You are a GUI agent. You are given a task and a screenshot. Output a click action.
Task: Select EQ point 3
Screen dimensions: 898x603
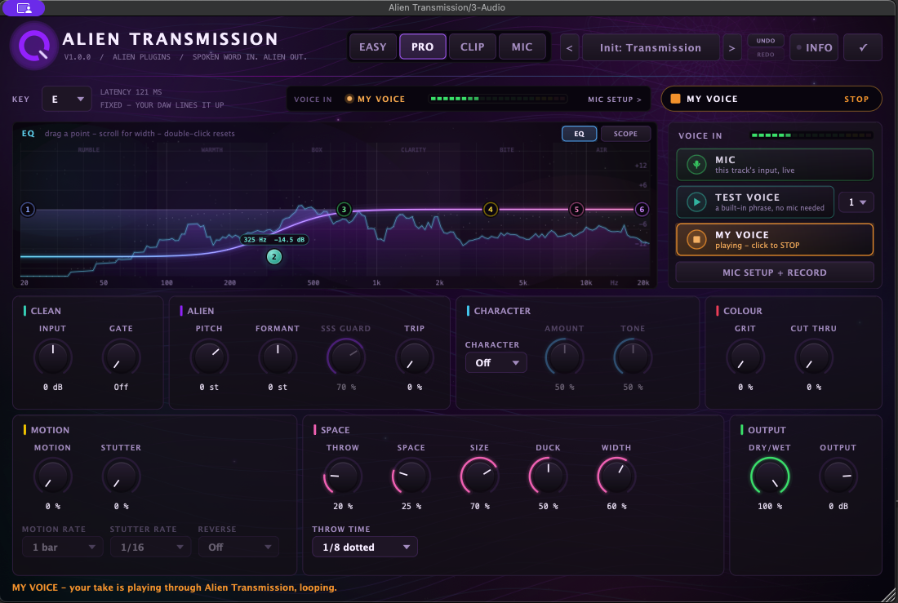[x=344, y=210]
